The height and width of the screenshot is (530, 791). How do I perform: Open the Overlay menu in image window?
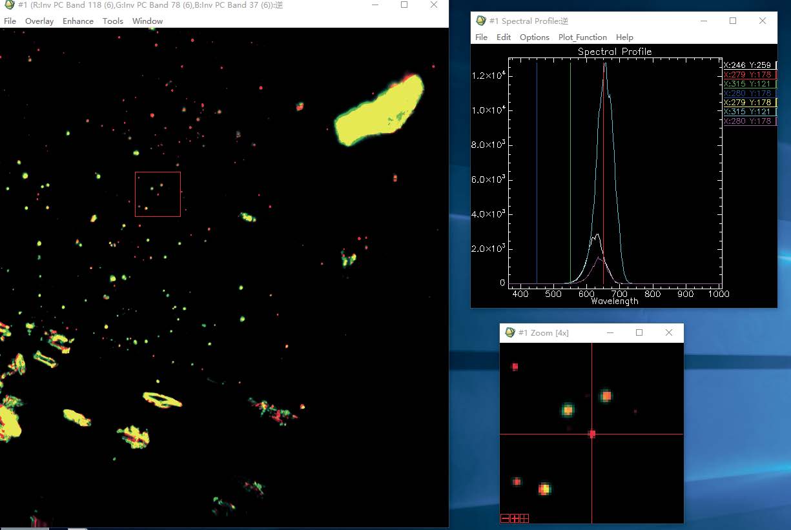pos(39,21)
